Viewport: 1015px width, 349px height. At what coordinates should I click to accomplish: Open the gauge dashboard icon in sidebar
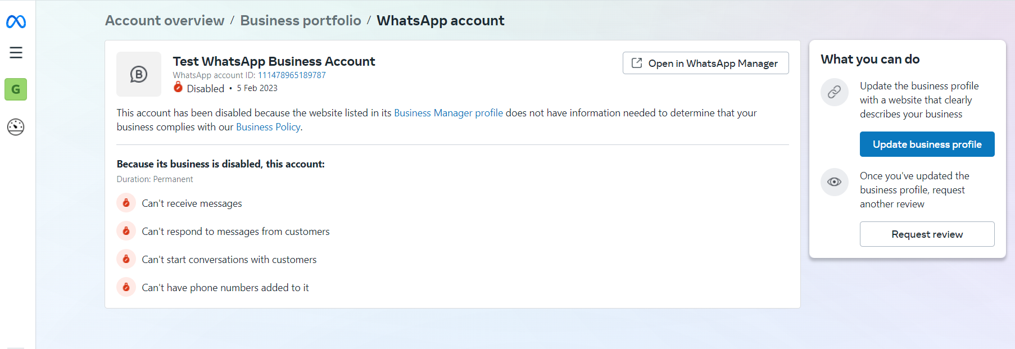pyautogui.click(x=16, y=127)
